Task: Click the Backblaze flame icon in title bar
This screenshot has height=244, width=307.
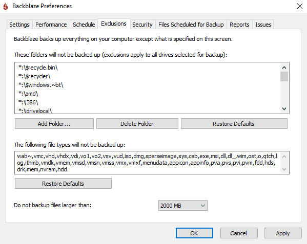Action: (6, 6)
